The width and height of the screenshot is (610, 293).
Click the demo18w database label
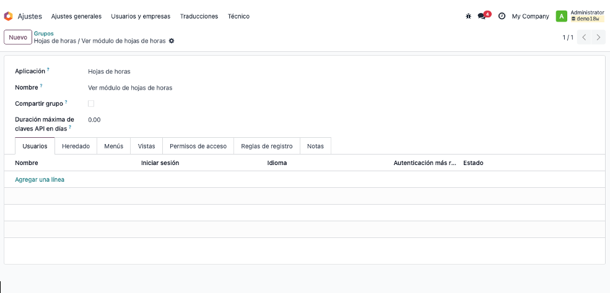588,19
